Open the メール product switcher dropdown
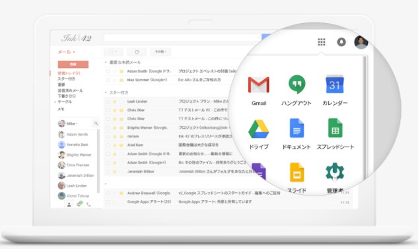The image size is (418, 249). coord(67,52)
